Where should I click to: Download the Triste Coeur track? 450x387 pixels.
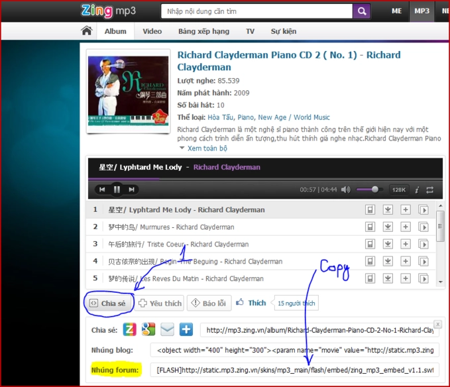click(x=388, y=244)
